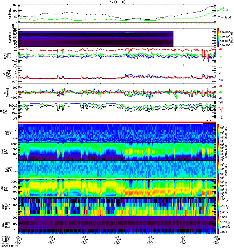Click the 1220 time axis label
234x250 pixels.
[51, 243]
